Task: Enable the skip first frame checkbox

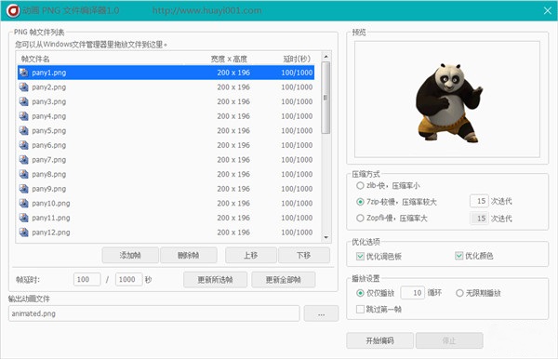Action: [360, 309]
